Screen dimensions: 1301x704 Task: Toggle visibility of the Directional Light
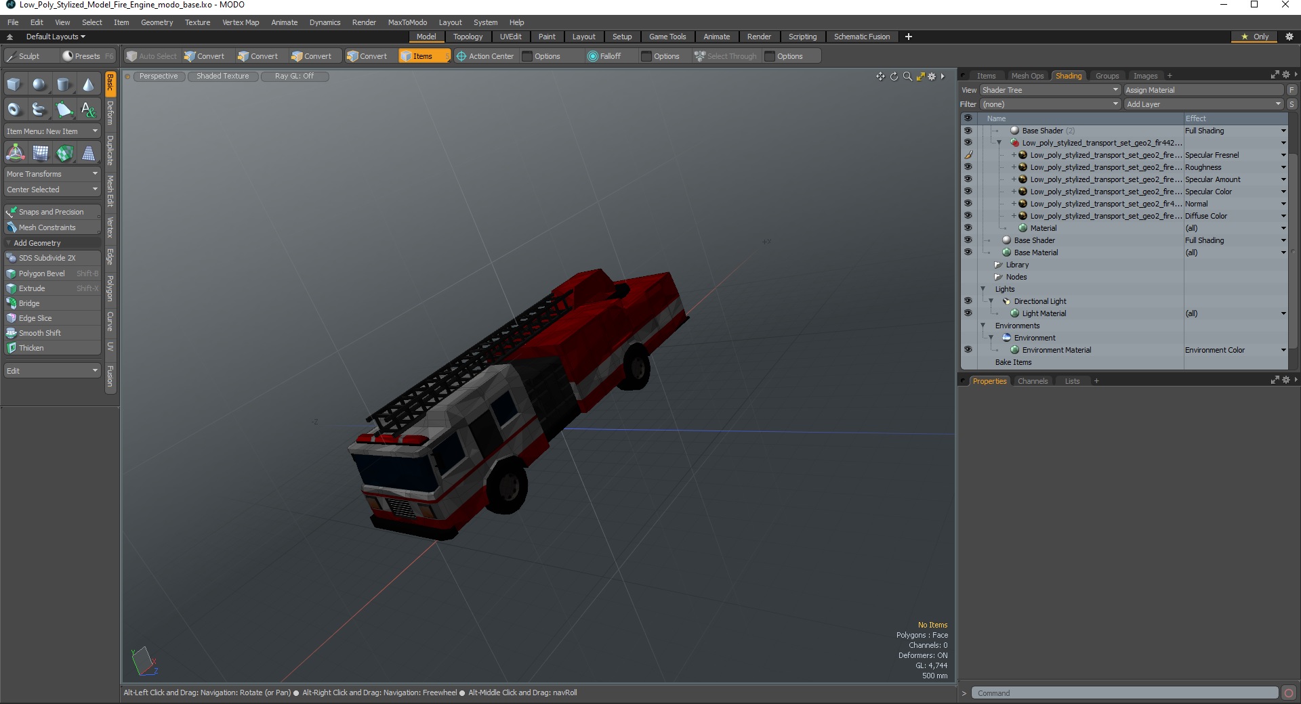point(968,301)
